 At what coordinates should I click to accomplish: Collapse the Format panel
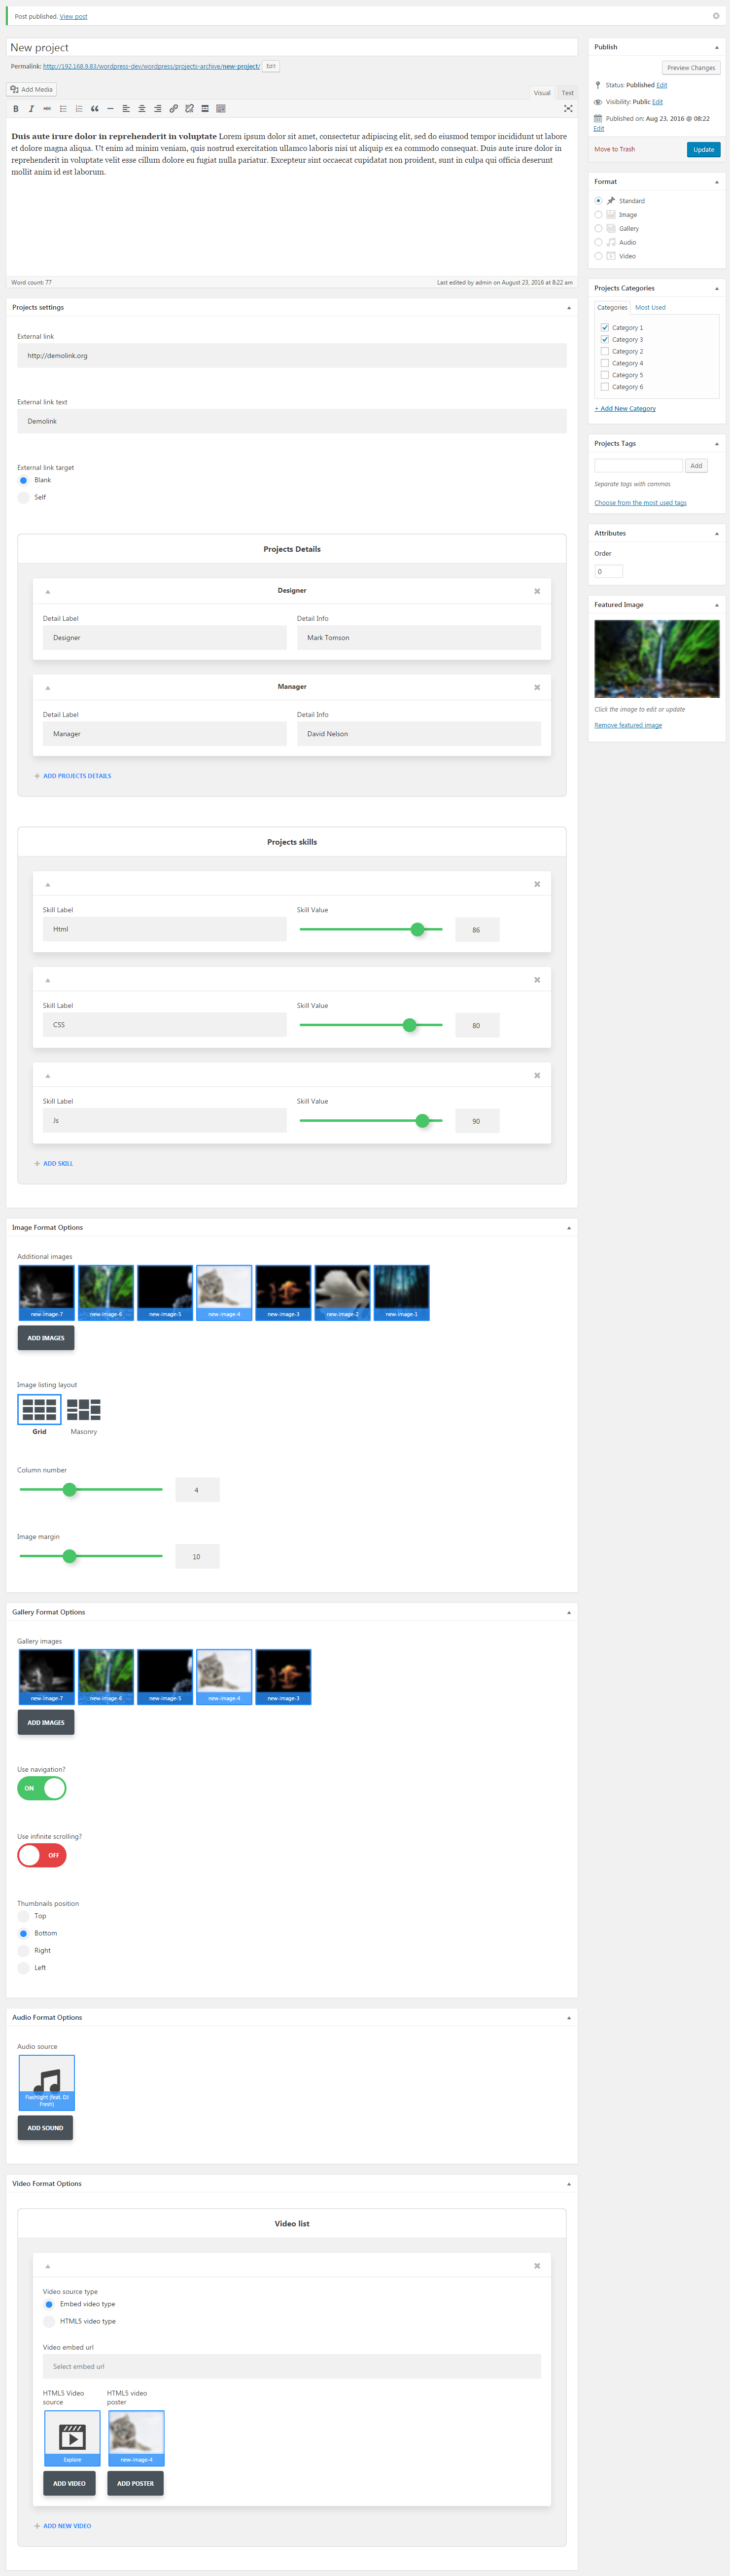coord(716,182)
